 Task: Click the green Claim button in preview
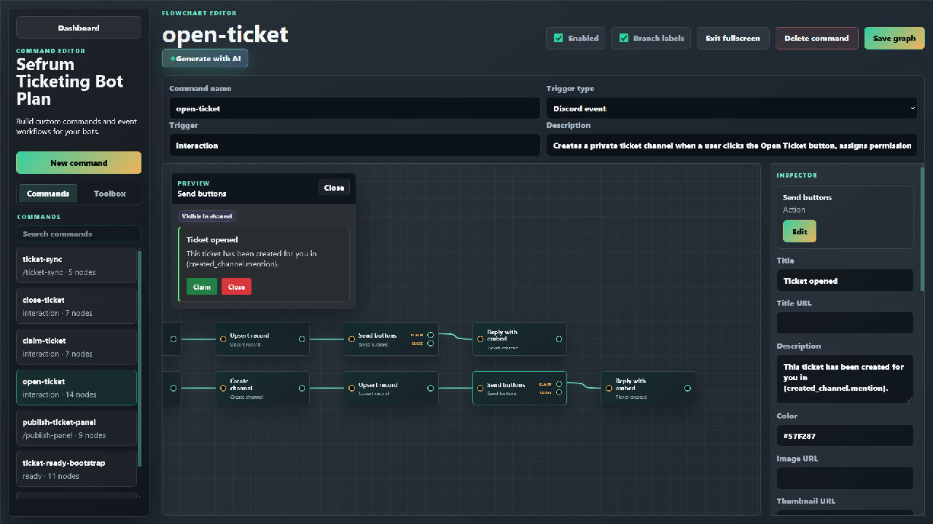(x=202, y=287)
